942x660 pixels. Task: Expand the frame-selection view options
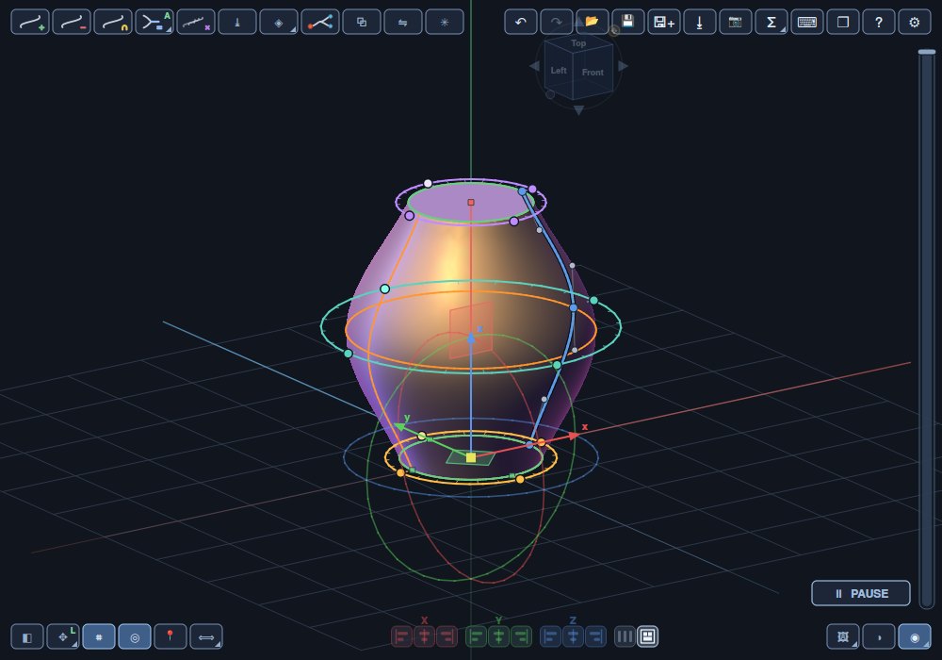[x=843, y=637]
